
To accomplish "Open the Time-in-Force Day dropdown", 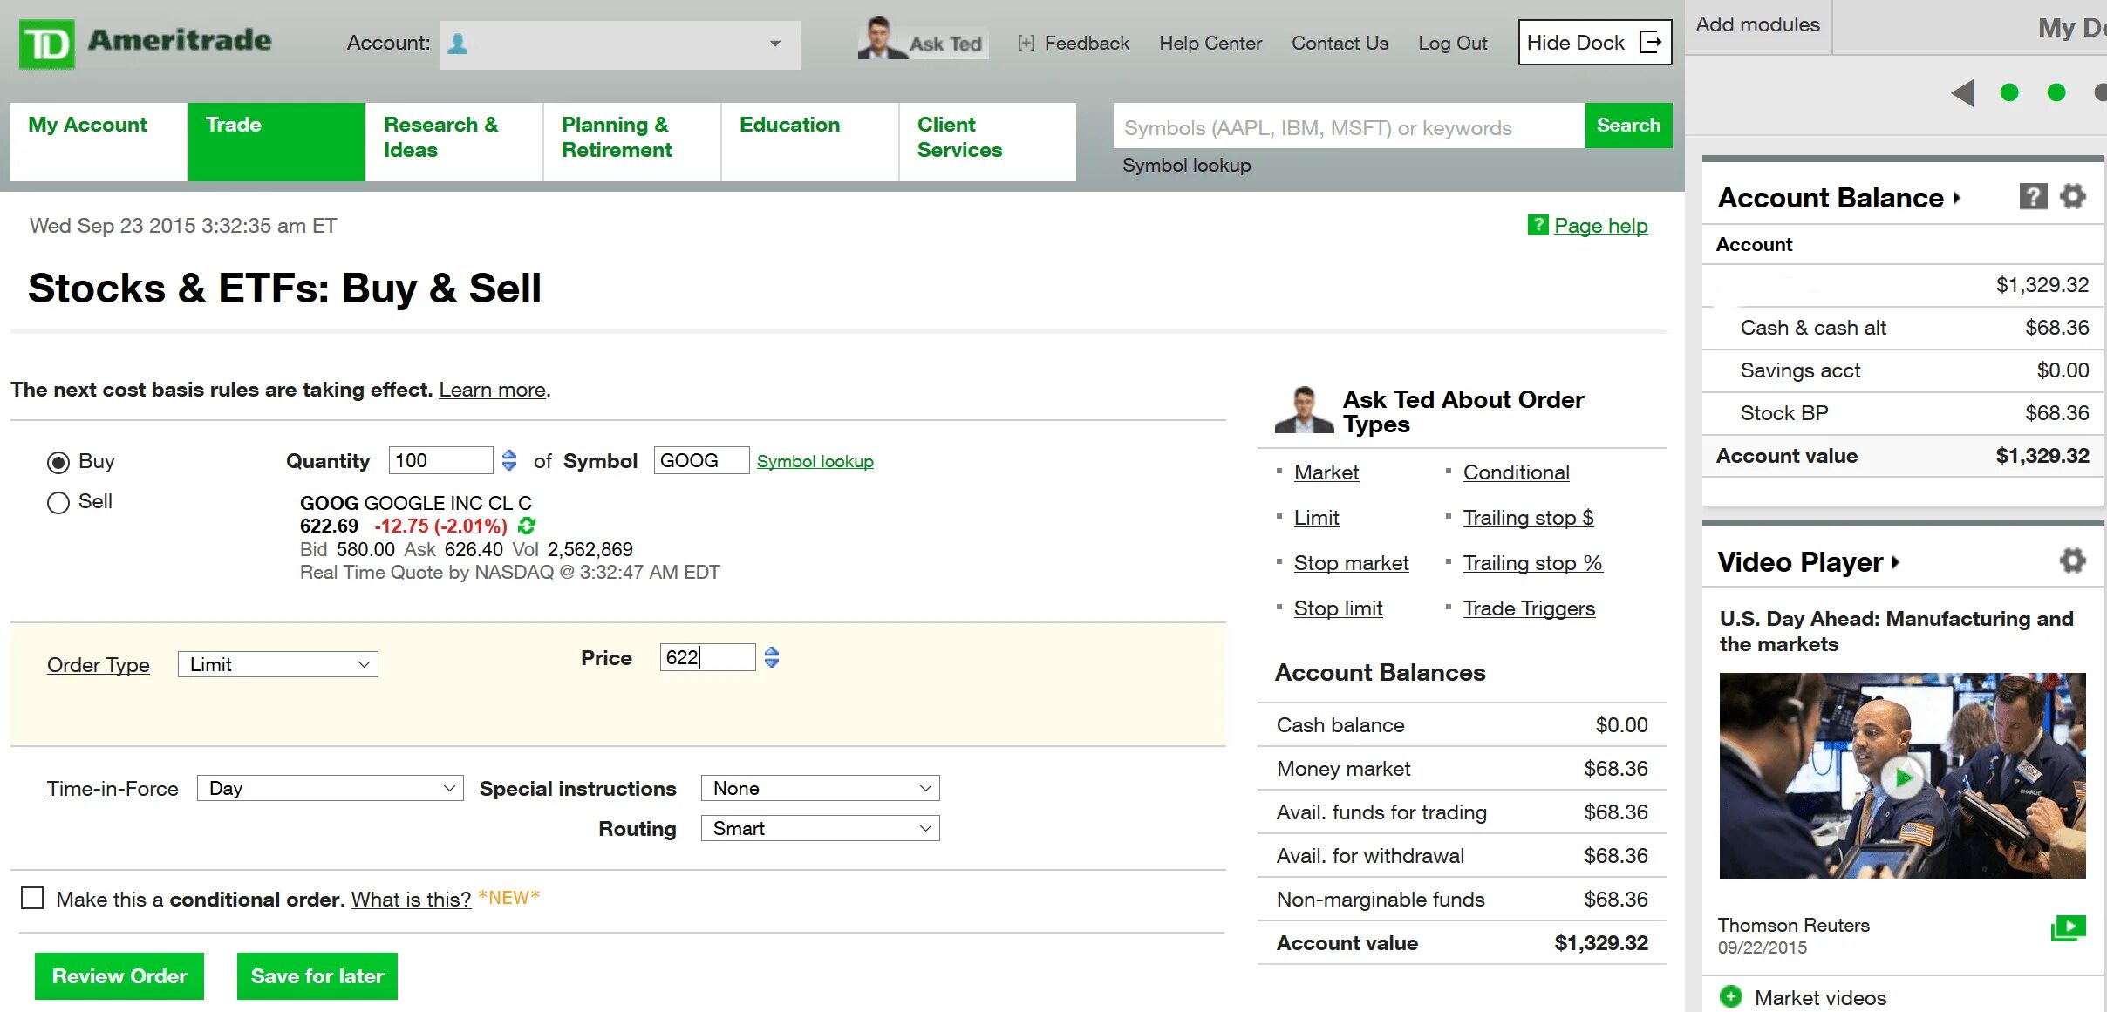I will (x=330, y=788).
